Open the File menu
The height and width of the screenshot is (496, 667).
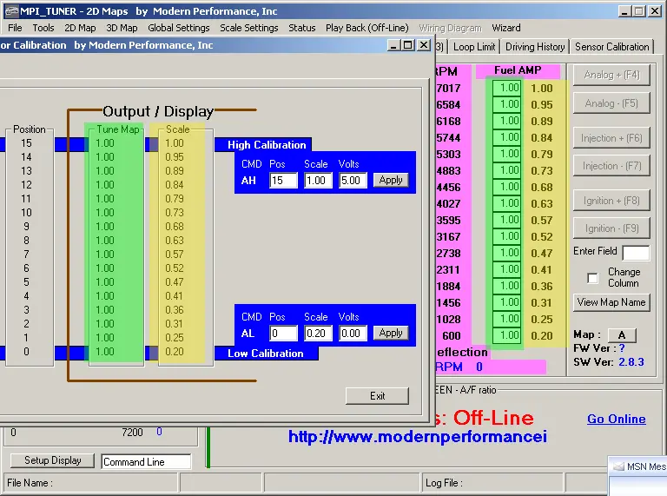click(15, 28)
